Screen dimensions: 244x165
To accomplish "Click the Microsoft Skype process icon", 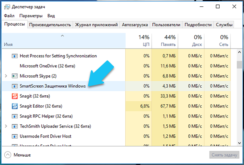I will [15, 76].
